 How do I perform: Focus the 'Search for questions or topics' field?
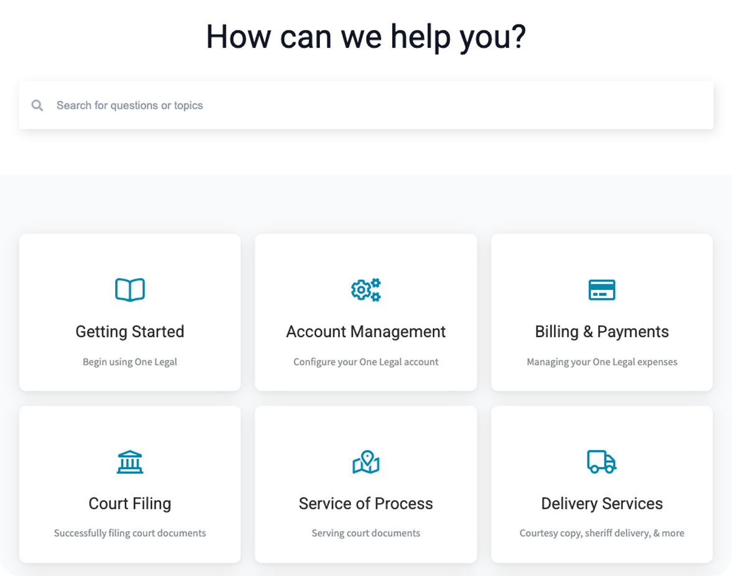click(366, 105)
